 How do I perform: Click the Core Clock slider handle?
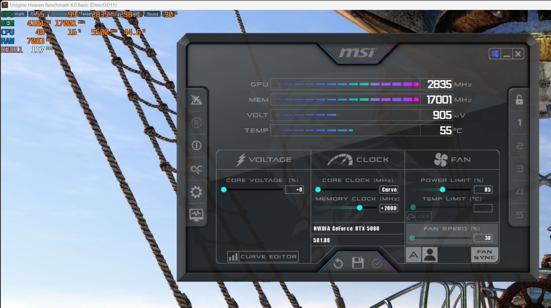tap(318, 190)
